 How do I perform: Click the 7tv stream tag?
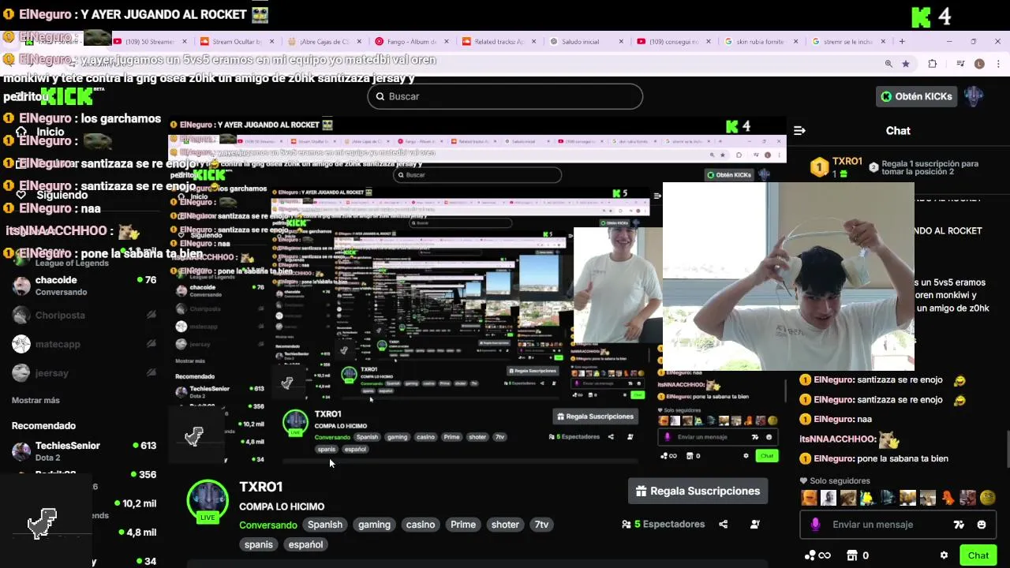[x=541, y=525]
